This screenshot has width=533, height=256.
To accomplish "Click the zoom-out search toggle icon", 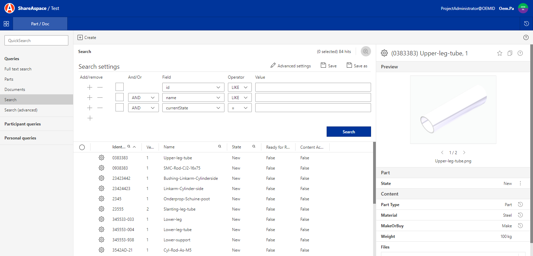I will tap(366, 52).
